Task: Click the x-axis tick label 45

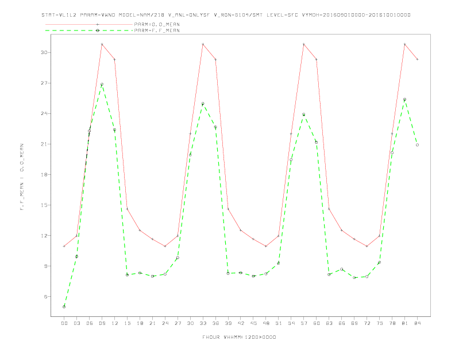Action: click(253, 323)
